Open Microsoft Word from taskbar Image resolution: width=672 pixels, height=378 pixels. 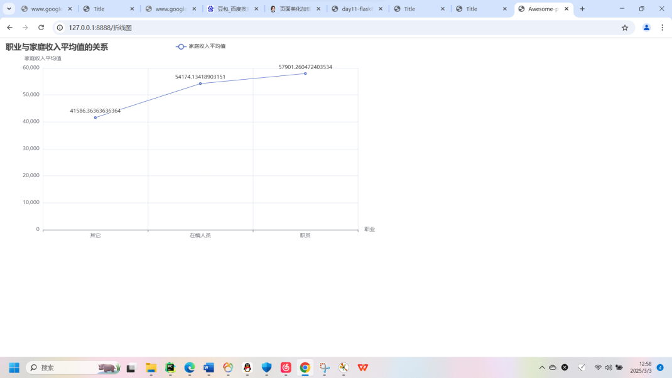point(209,368)
